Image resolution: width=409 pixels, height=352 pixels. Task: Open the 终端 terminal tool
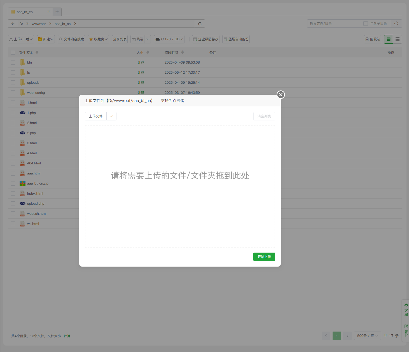[138, 39]
